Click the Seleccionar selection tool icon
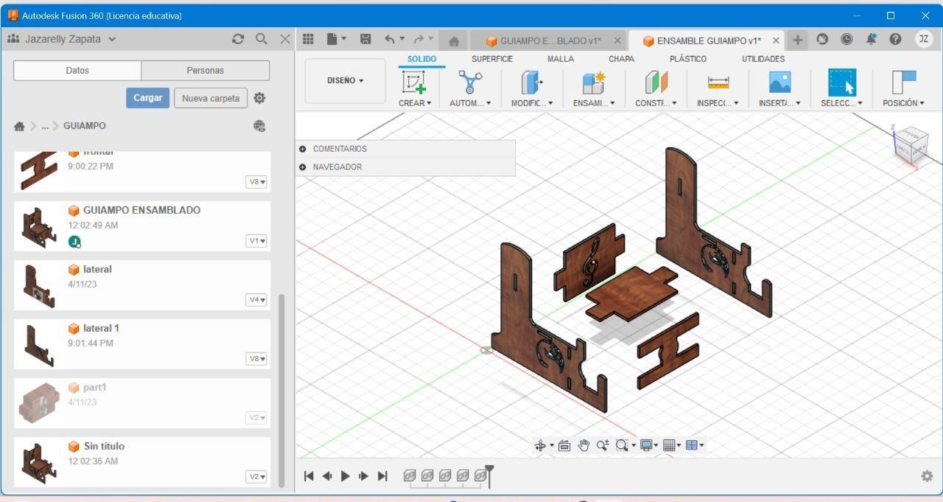Image resolution: width=943 pixels, height=502 pixels. click(x=841, y=83)
